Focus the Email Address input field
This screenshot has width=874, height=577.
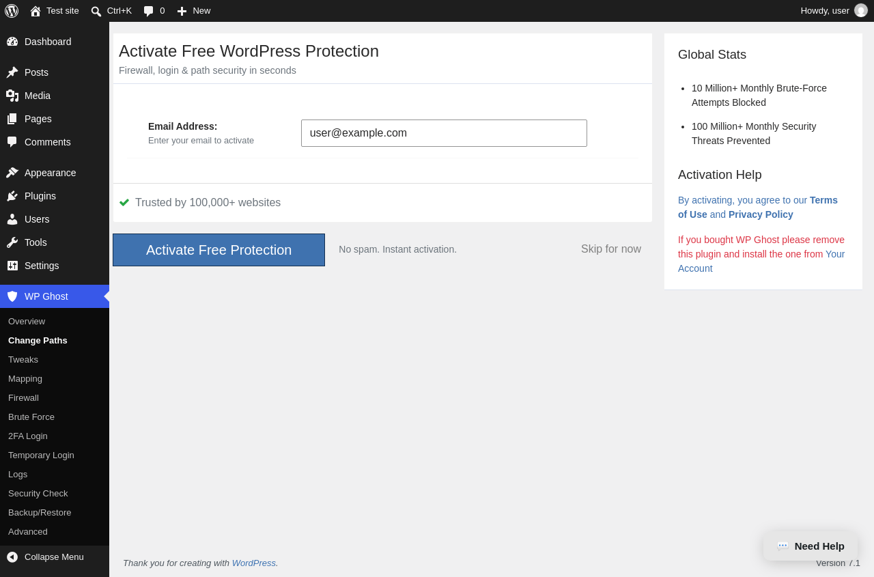(444, 133)
